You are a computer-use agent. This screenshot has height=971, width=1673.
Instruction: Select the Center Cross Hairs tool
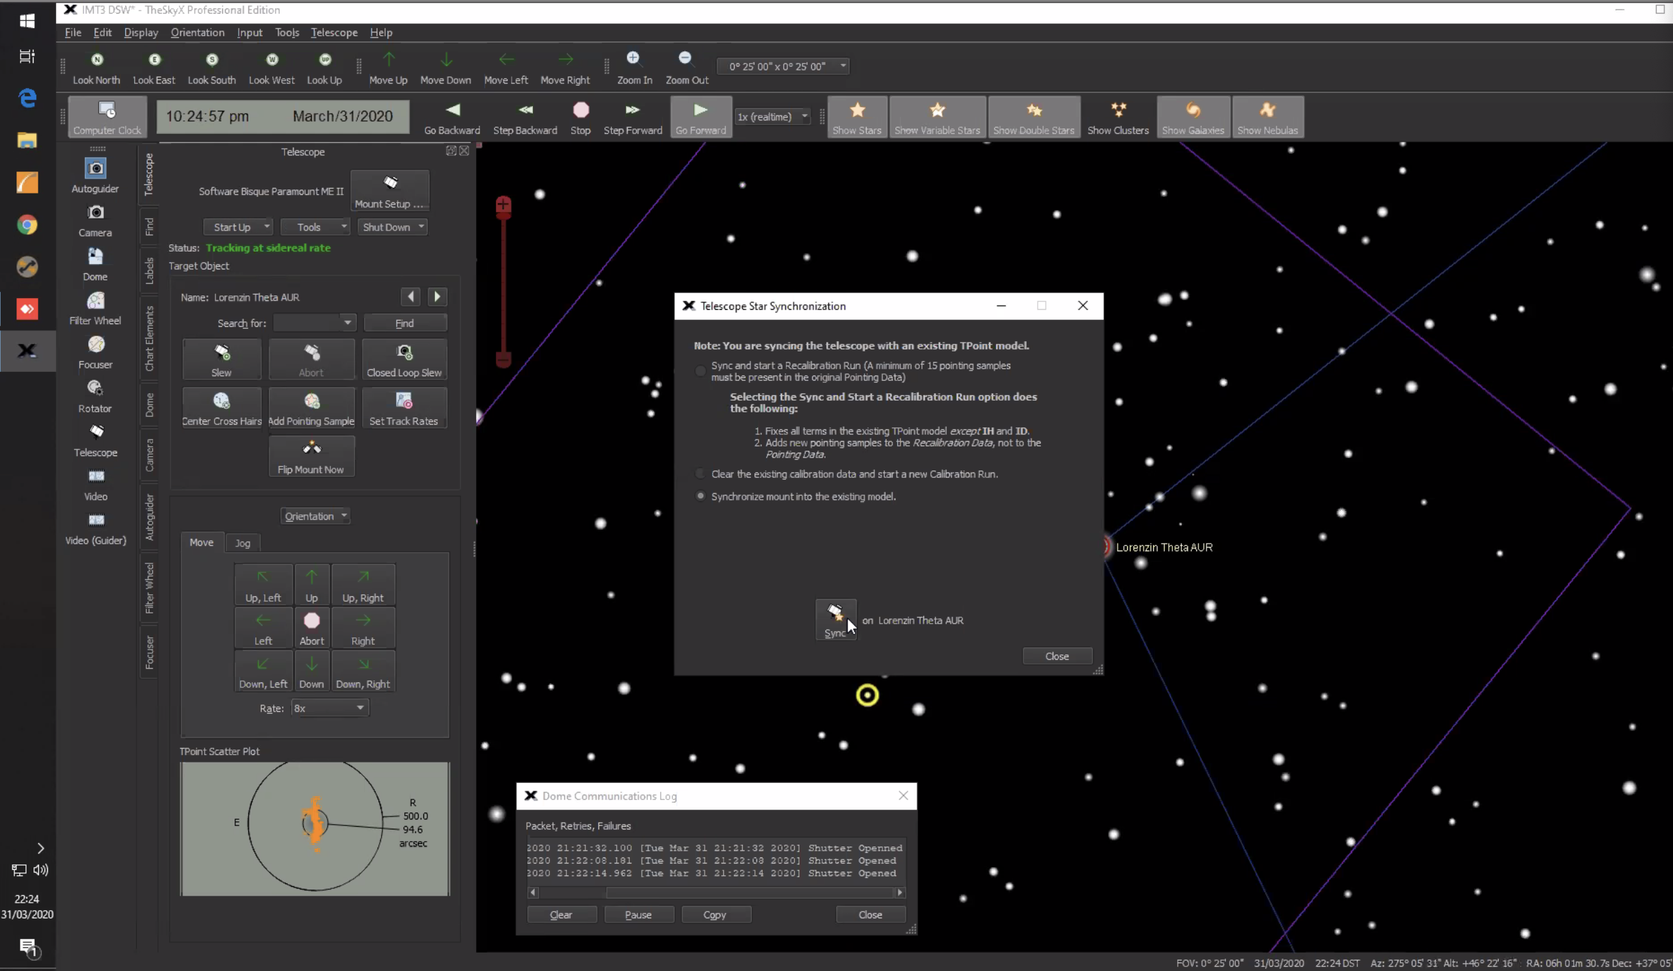click(x=221, y=408)
